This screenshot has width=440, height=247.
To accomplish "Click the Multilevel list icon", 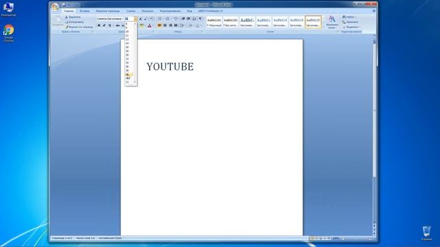I will 175,19.
